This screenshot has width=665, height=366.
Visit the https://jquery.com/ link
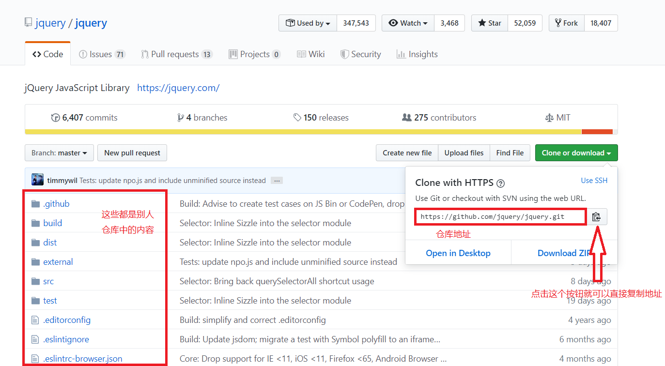pyautogui.click(x=178, y=88)
